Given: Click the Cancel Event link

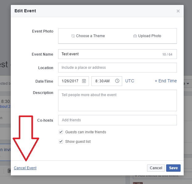Looking at the screenshot, I should (x=25, y=168).
